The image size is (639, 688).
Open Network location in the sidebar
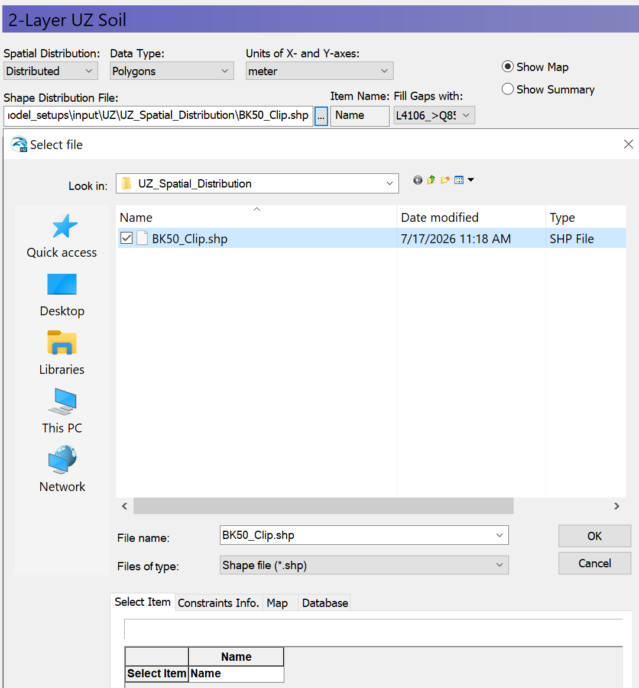click(x=62, y=470)
